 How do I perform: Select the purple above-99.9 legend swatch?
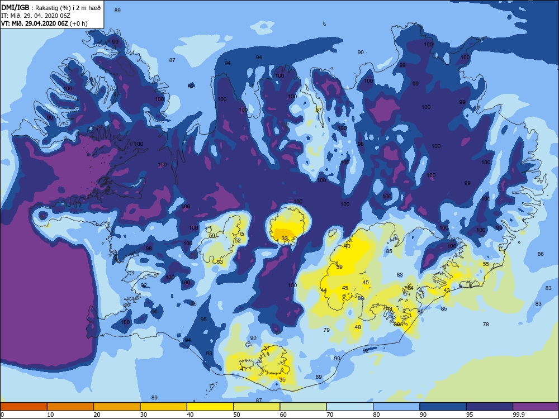536,407
